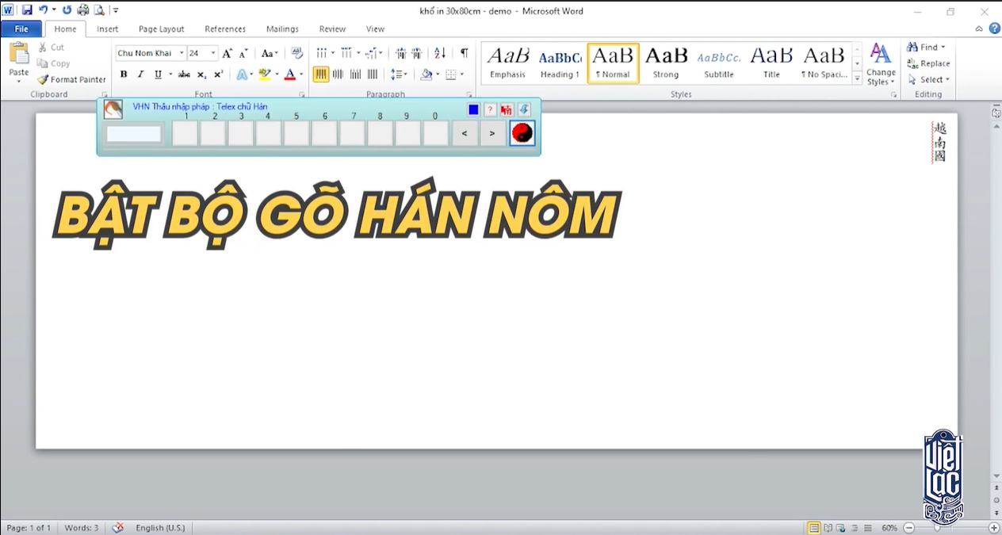Click the yin-yang button in VHN toolbar
The image size is (1002, 535).
pyautogui.click(x=522, y=132)
